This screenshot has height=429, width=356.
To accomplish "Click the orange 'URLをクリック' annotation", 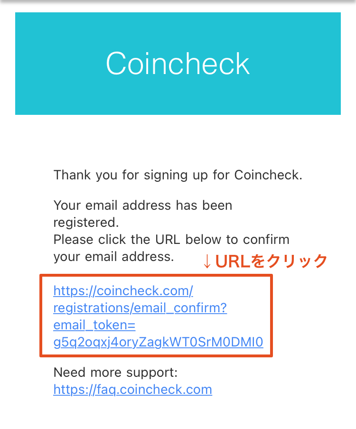I will tap(271, 261).
